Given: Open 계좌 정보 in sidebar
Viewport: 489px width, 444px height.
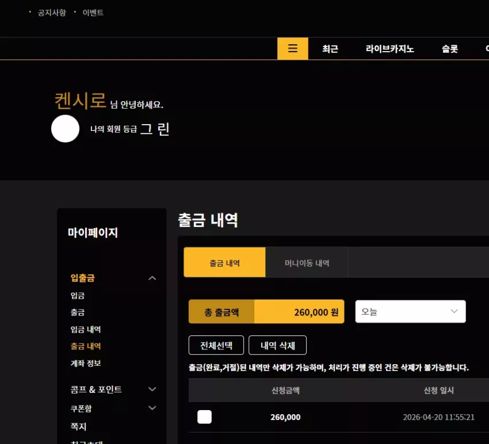Looking at the screenshot, I should [86, 363].
